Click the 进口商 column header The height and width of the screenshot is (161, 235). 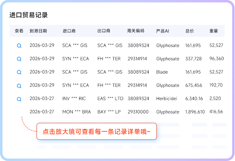coord(69,31)
